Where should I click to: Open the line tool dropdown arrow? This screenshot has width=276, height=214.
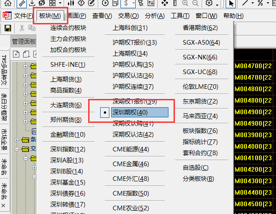[x=252, y=3]
